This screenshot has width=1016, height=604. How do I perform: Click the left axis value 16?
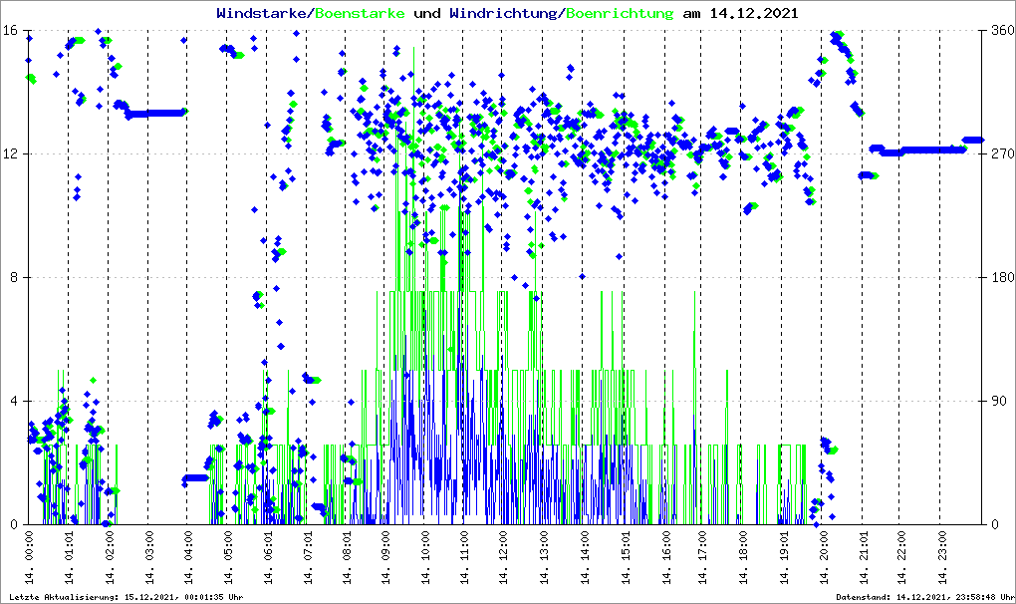pos(10,30)
